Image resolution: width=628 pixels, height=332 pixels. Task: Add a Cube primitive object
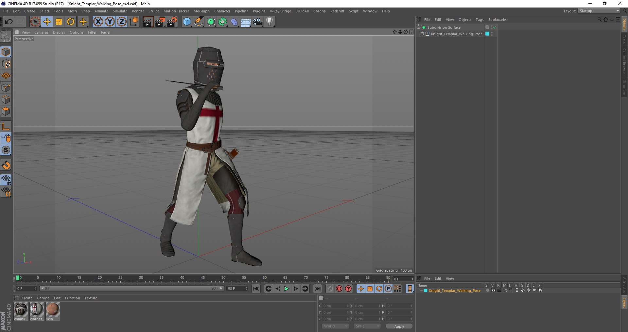pyautogui.click(x=187, y=22)
